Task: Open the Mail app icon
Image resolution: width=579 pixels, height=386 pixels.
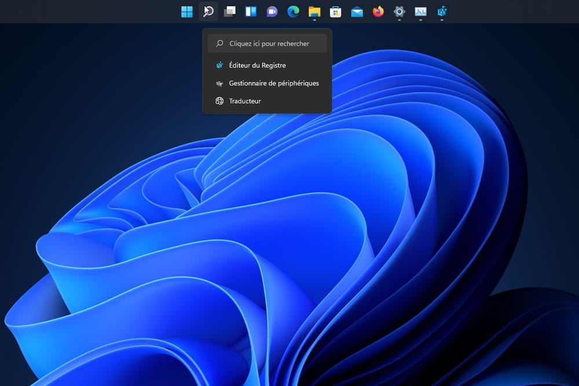Action: coord(357,12)
